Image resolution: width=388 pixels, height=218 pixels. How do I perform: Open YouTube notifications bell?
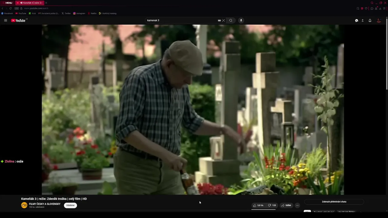tap(370, 20)
